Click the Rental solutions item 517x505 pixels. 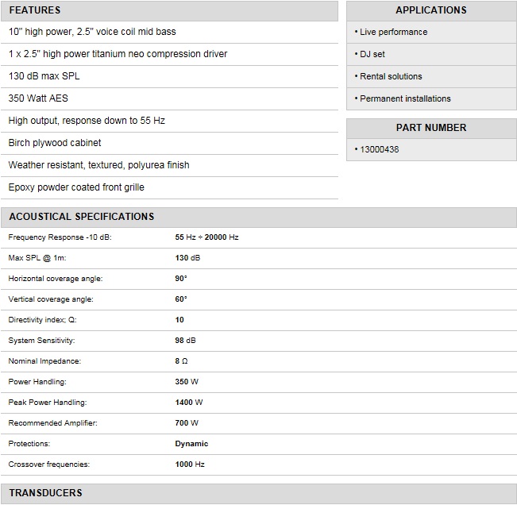pos(391,76)
